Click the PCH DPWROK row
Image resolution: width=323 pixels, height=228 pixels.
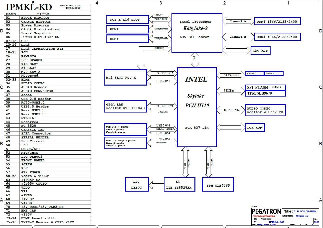(x=47, y=60)
